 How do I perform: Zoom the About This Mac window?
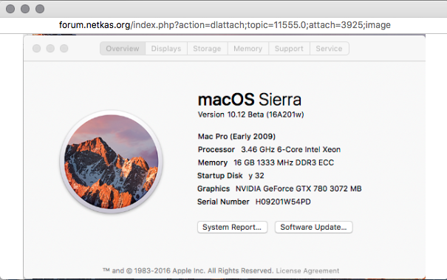pos(64,49)
